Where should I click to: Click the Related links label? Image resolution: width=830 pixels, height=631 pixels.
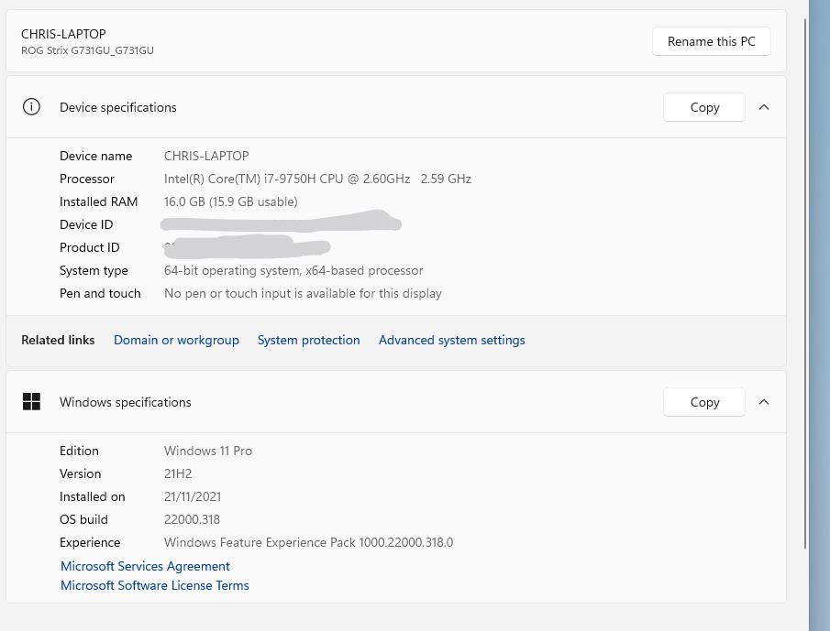click(x=58, y=340)
